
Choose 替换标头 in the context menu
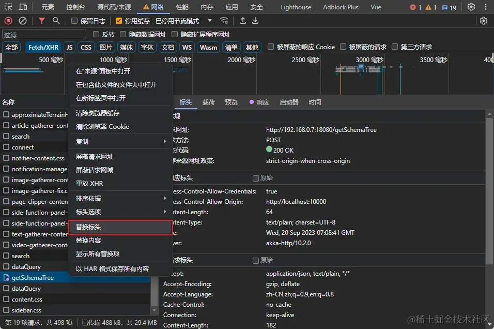(x=120, y=227)
